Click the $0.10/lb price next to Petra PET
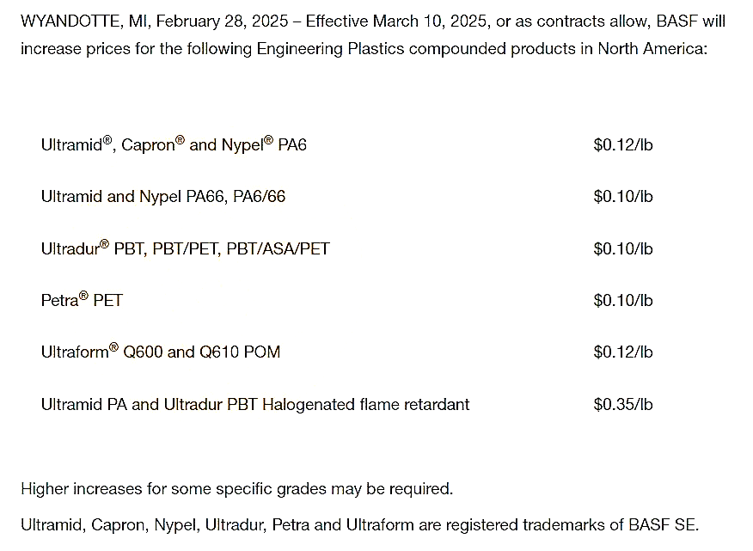This screenshot has width=753, height=551. pos(623,301)
